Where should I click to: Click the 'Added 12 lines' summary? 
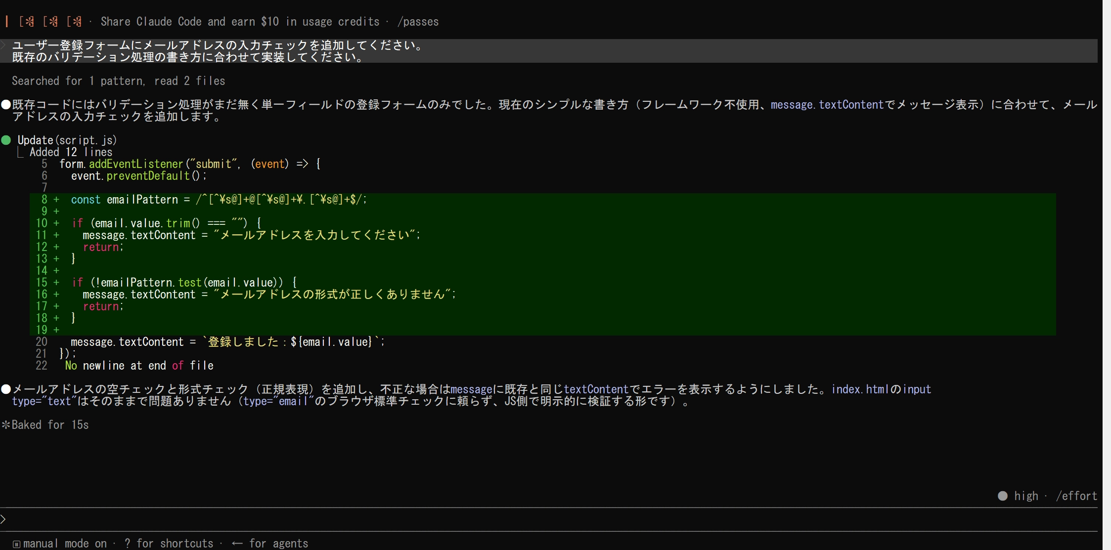point(71,152)
